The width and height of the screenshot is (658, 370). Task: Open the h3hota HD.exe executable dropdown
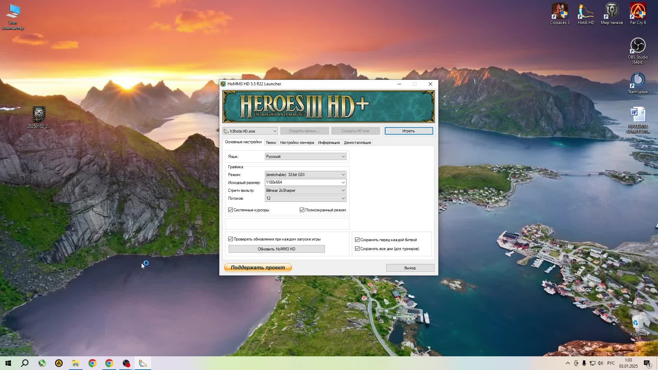pos(250,131)
